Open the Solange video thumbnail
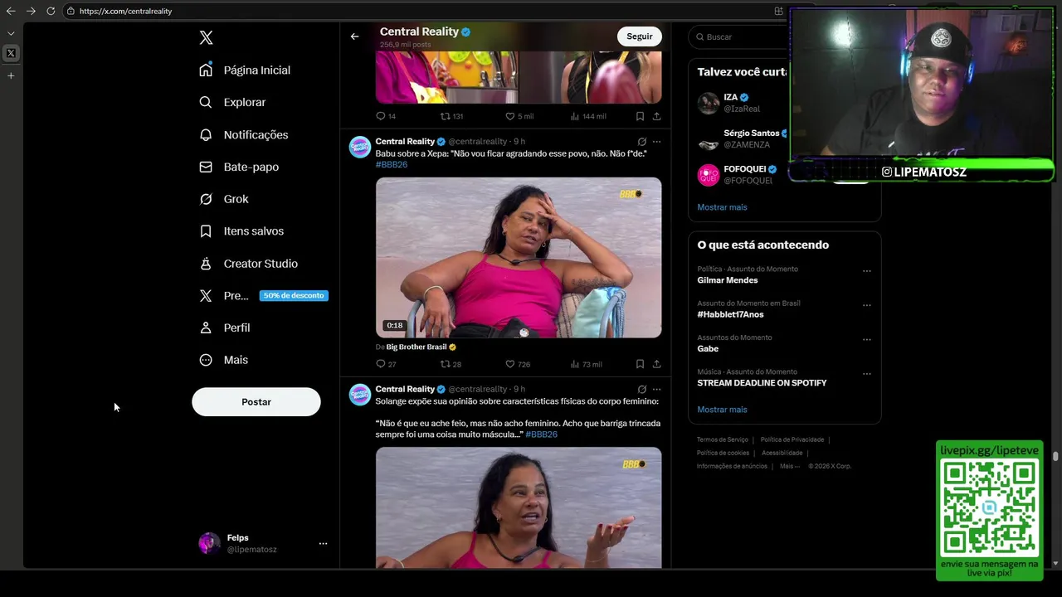This screenshot has height=597, width=1062. coord(519,508)
